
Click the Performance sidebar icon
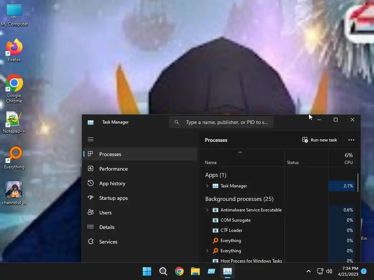pos(91,168)
